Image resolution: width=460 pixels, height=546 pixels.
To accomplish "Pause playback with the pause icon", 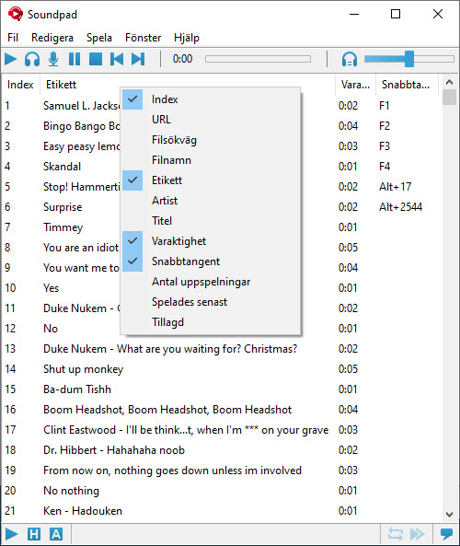I will click(75, 59).
